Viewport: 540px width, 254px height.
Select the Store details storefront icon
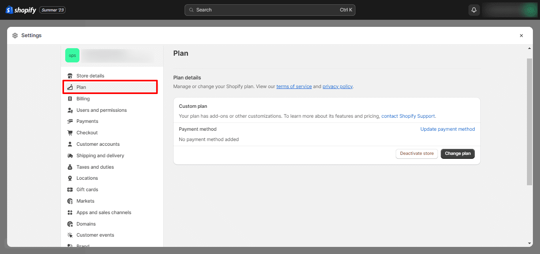tap(70, 75)
